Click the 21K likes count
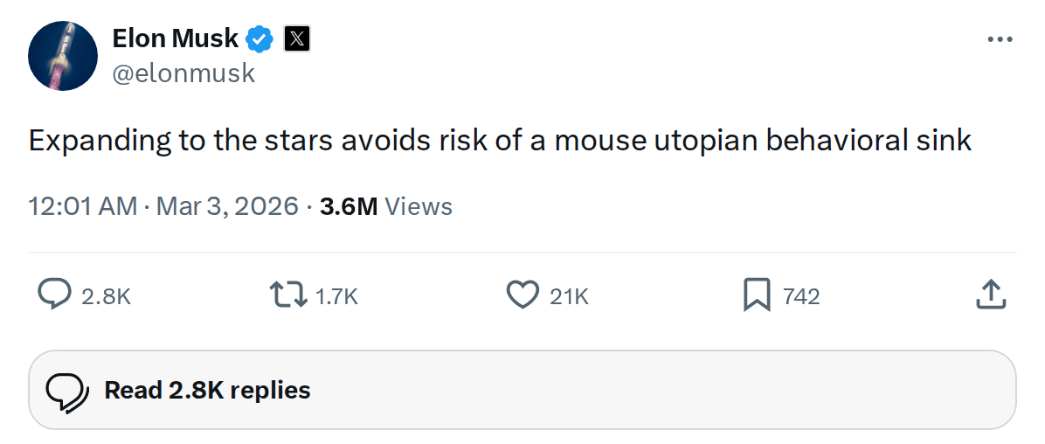 point(569,297)
